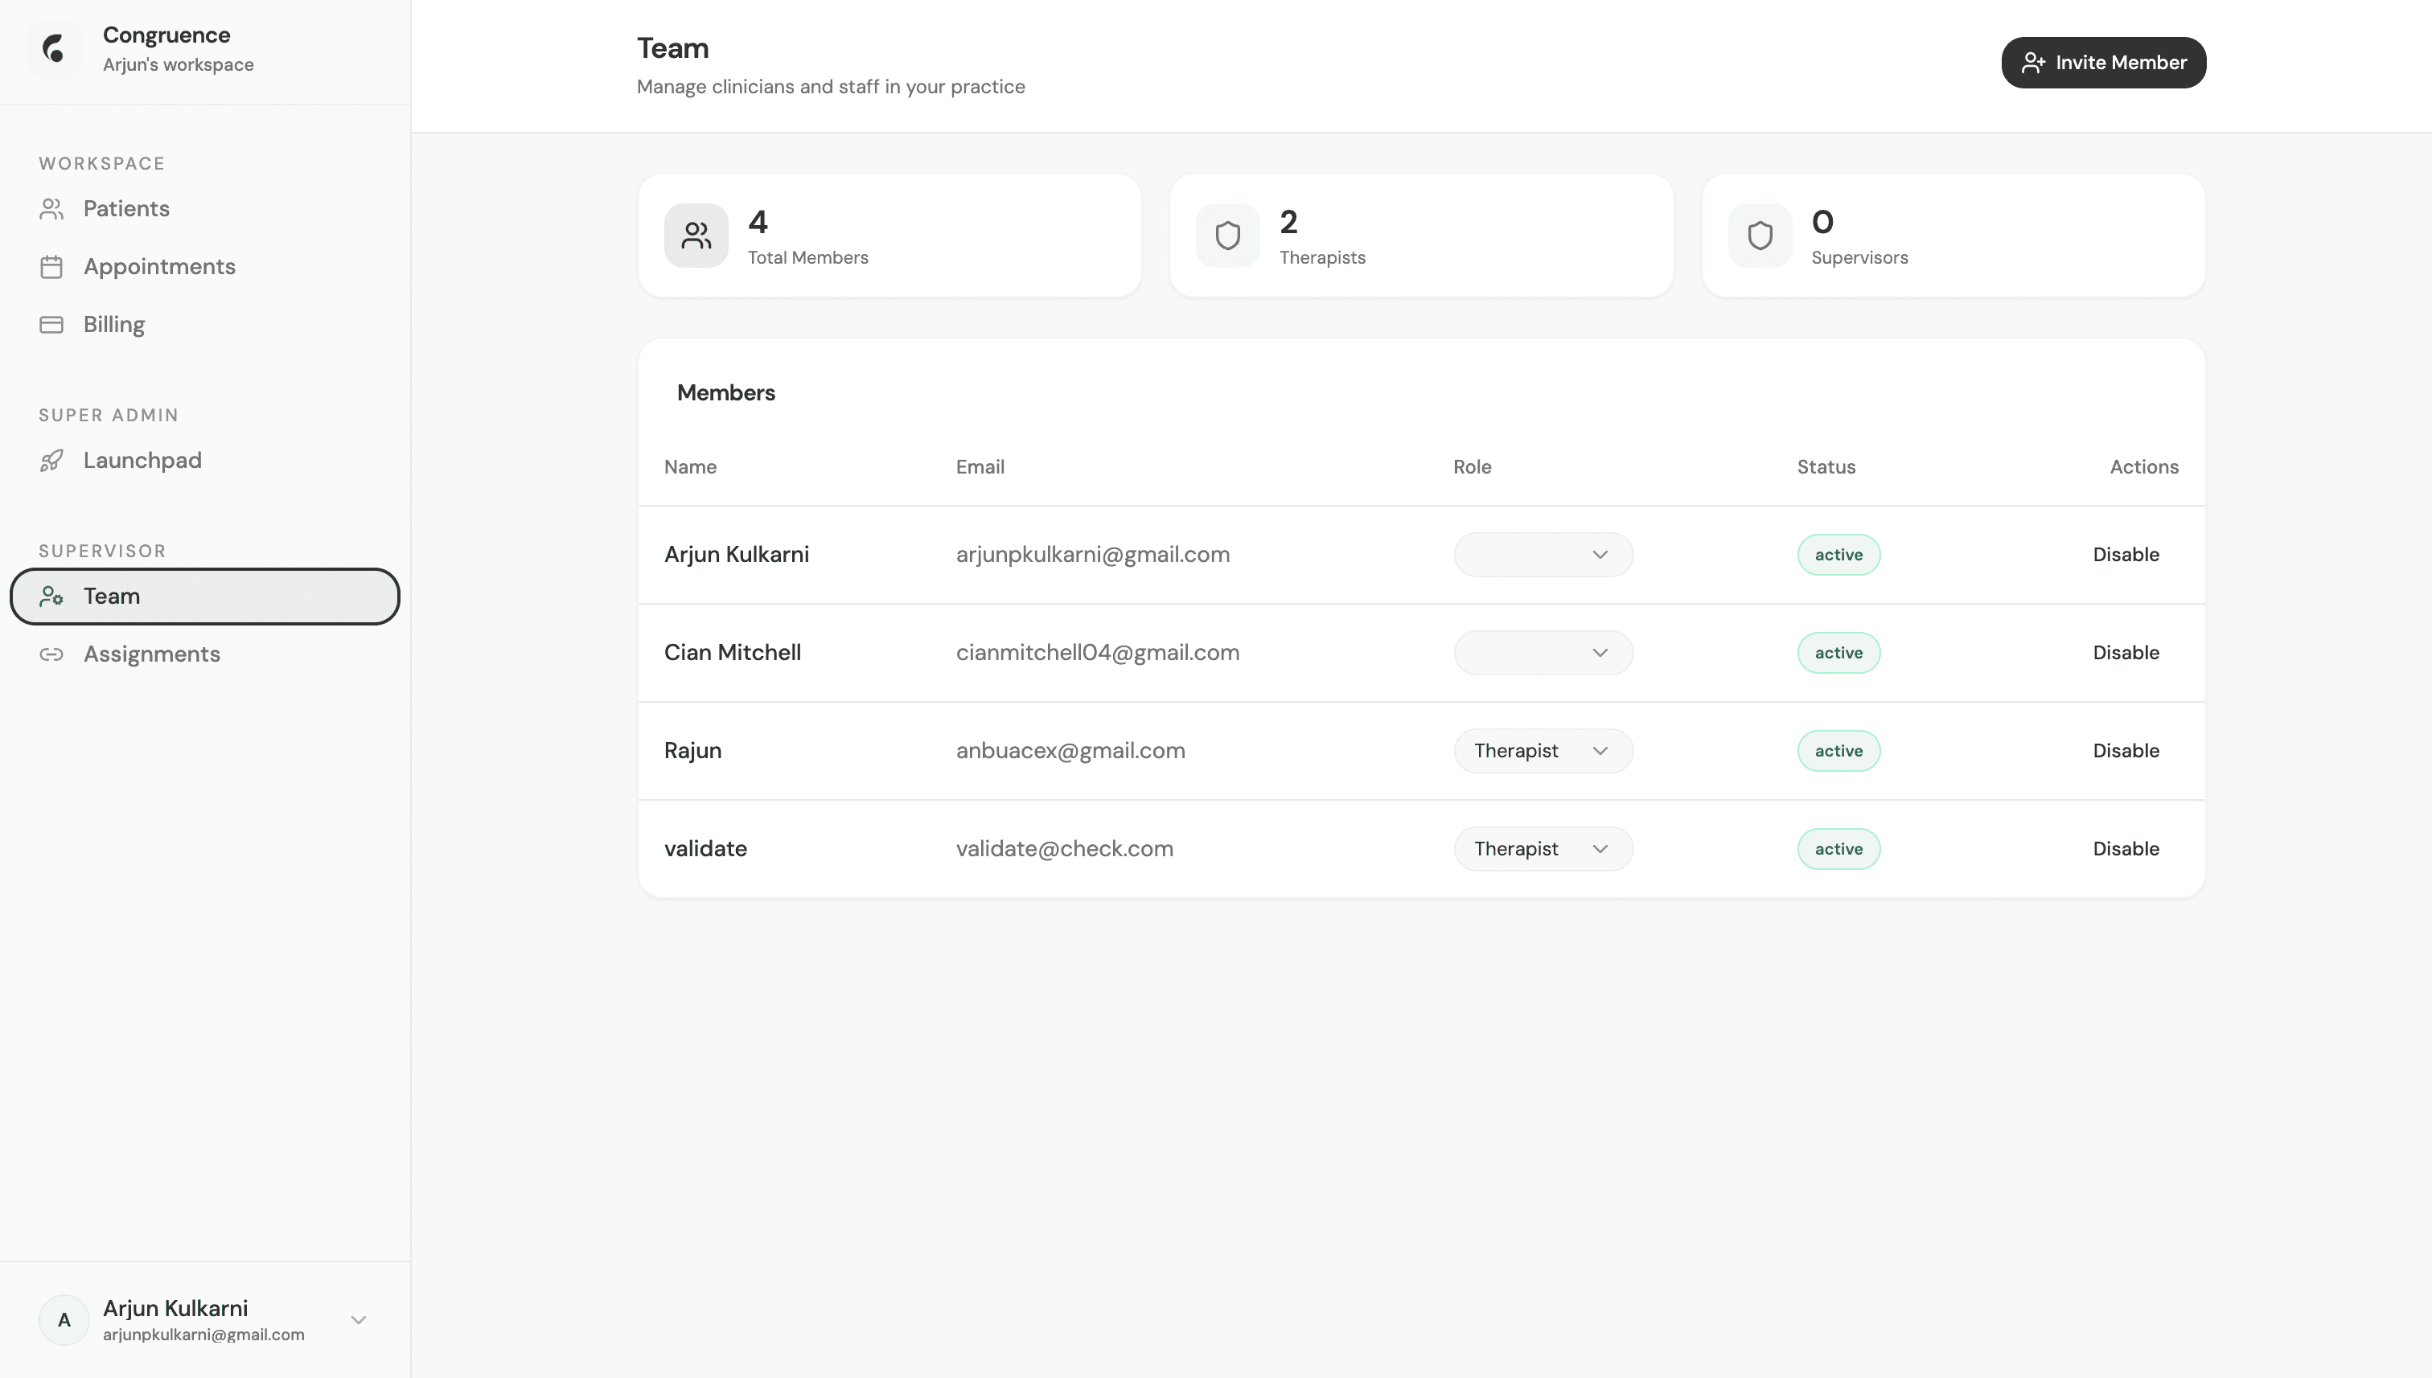Open Rajun's Therapist role dropdown

click(x=1543, y=751)
